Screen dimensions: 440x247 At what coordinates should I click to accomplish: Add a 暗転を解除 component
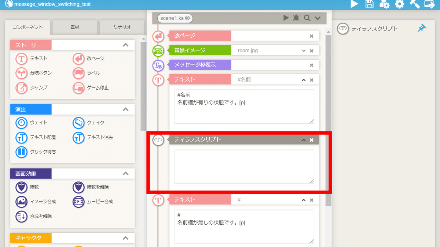[91, 187]
